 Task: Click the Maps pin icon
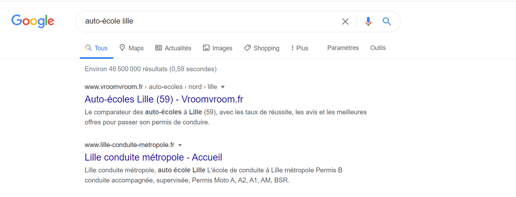pyautogui.click(x=122, y=48)
